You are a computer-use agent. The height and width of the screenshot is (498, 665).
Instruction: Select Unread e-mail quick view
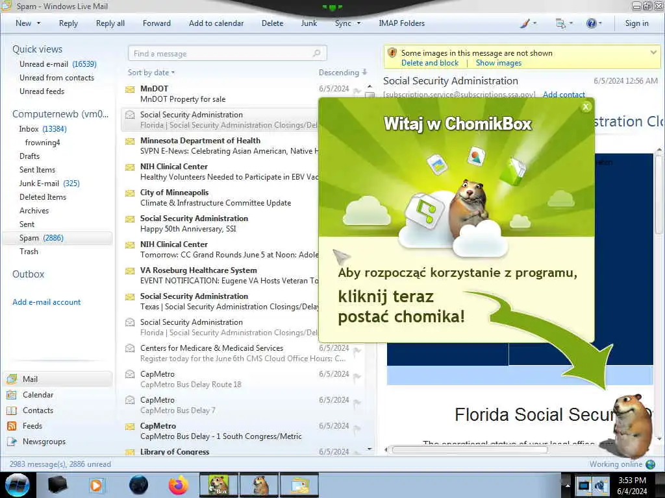click(58, 64)
